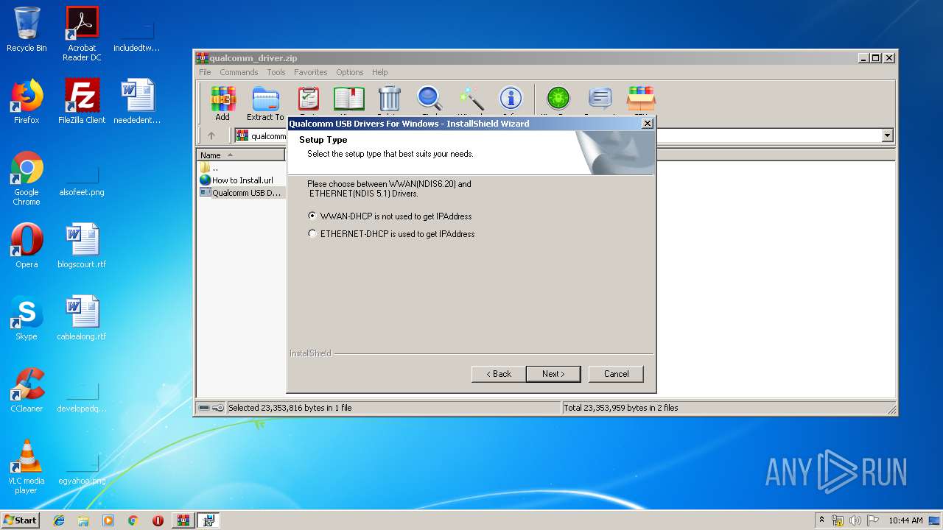Click the View toolbar book icon
Viewport: 943px width, 530px height.
click(x=349, y=99)
